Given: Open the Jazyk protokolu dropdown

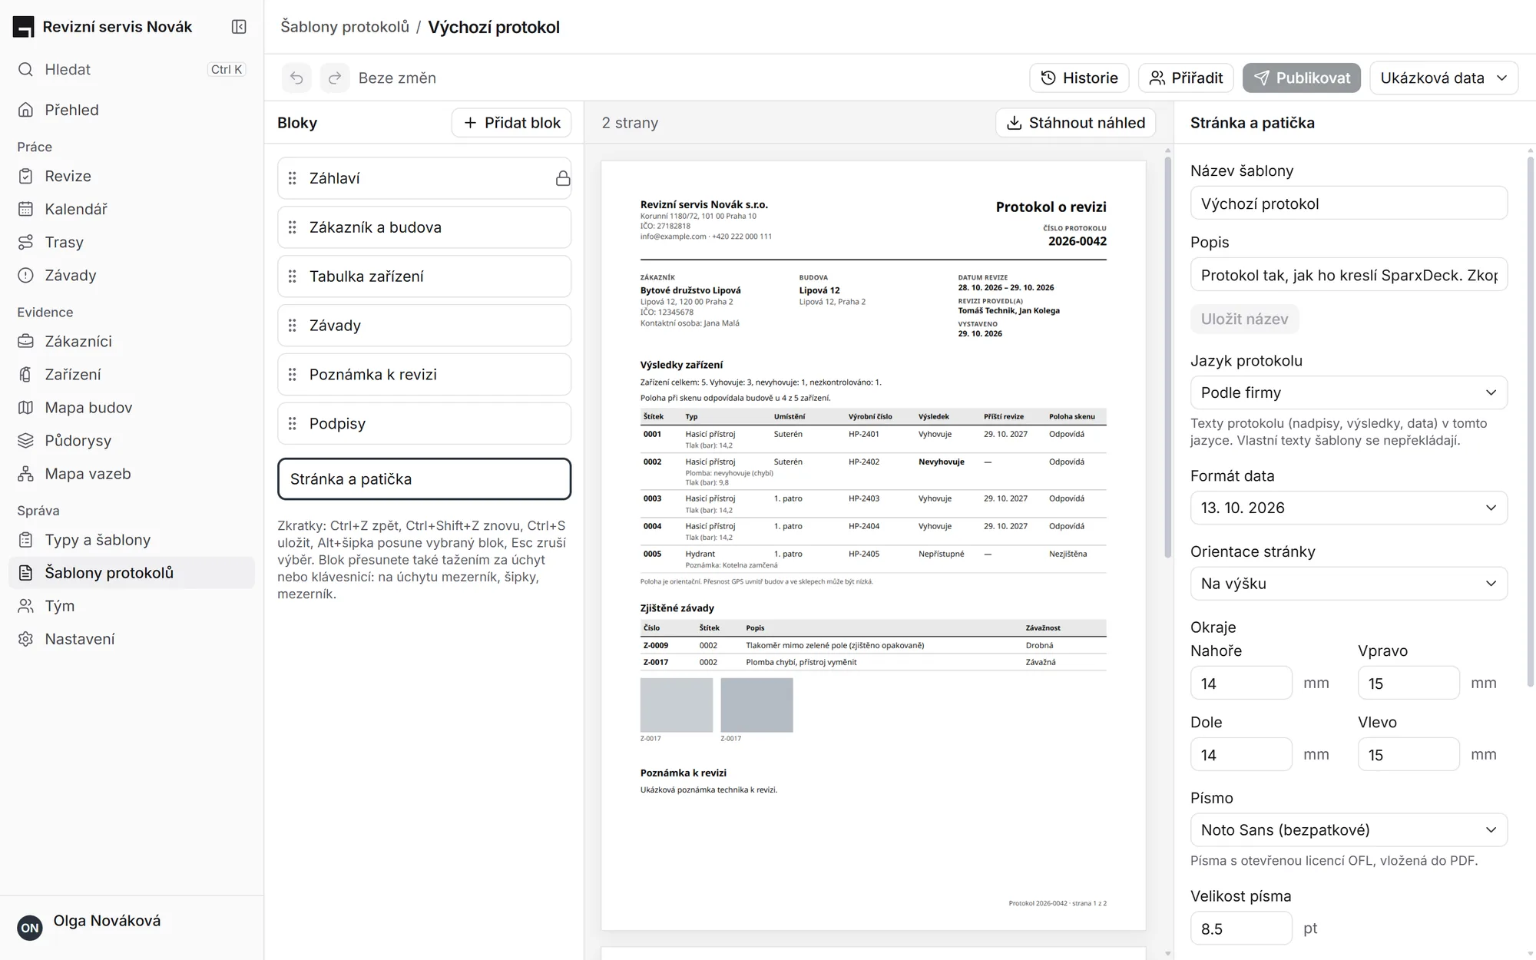Looking at the screenshot, I should (x=1349, y=392).
